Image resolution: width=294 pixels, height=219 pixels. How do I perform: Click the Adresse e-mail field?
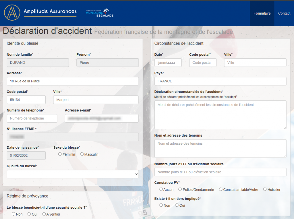(102, 118)
